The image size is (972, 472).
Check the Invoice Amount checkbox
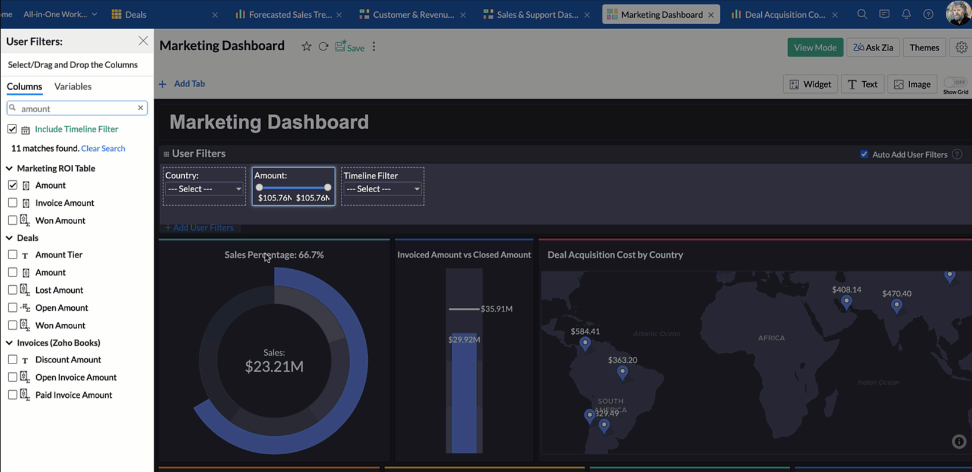pos(12,203)
